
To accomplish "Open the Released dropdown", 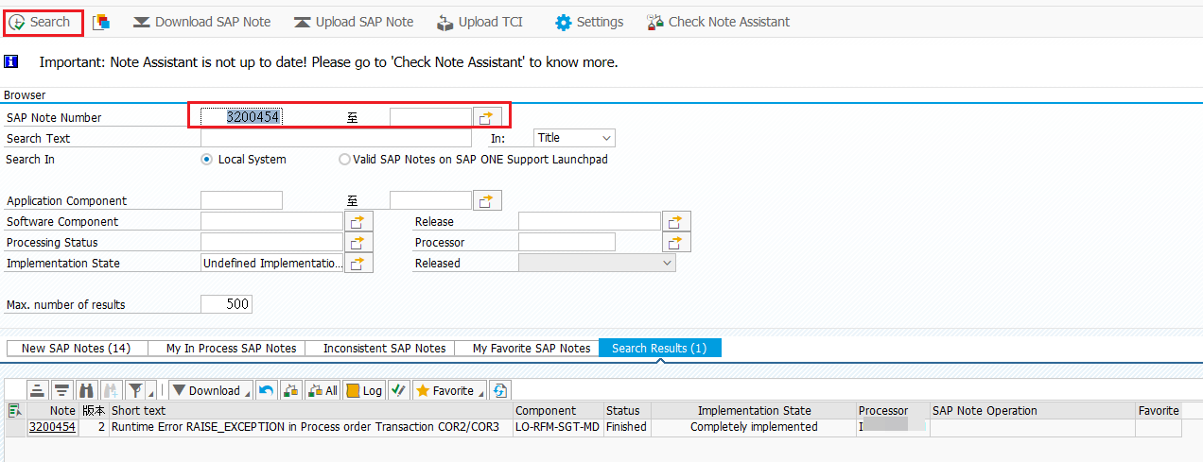I will tap(597, 264).
